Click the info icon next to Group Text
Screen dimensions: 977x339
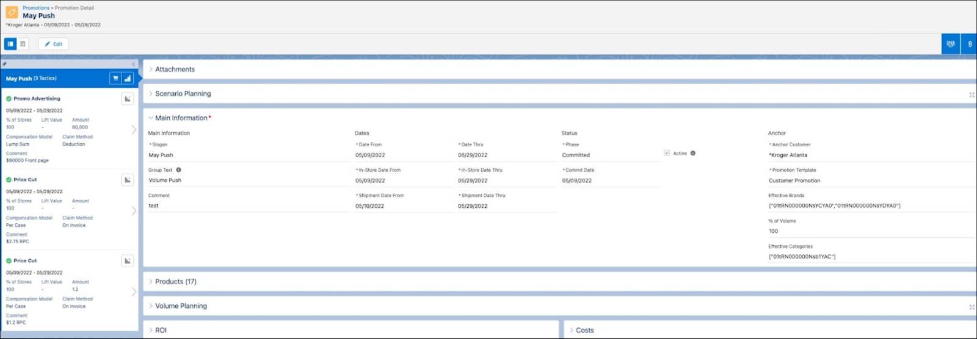coord(178,169)
